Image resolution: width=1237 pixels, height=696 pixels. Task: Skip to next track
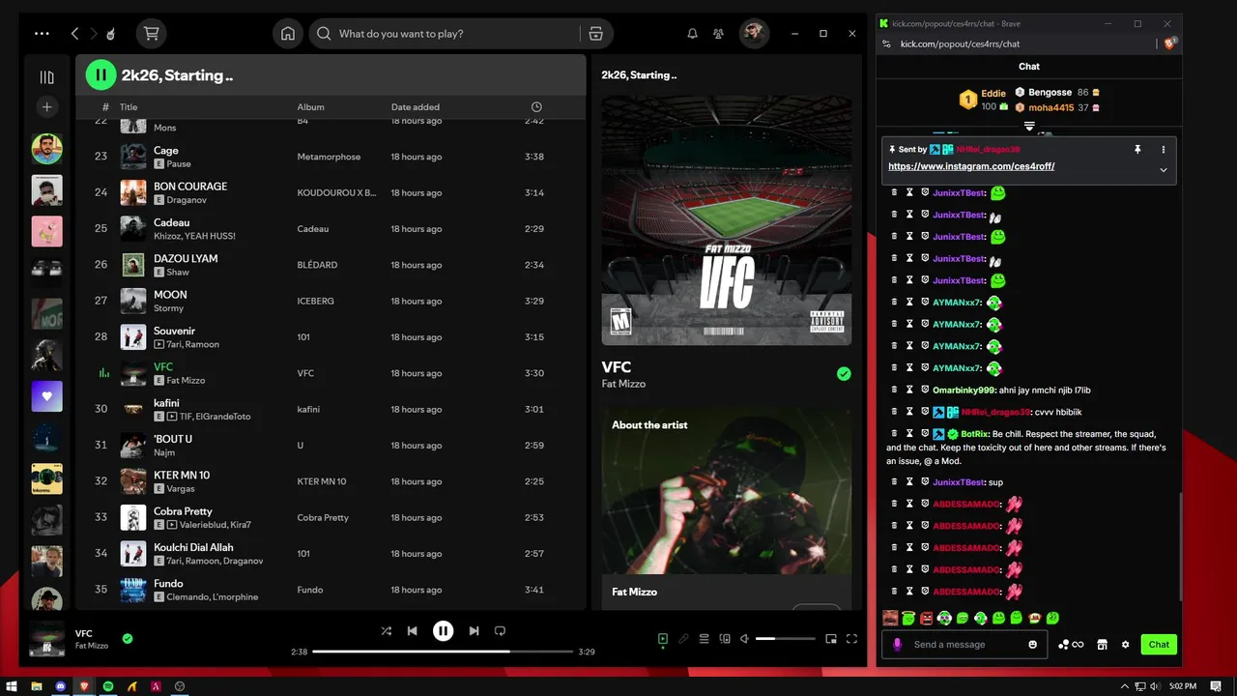point(474,631)
